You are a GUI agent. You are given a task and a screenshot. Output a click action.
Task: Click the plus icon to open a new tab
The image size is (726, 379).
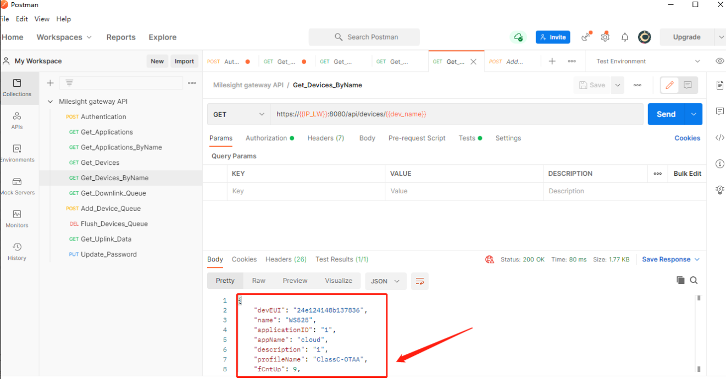coord(552,61)
